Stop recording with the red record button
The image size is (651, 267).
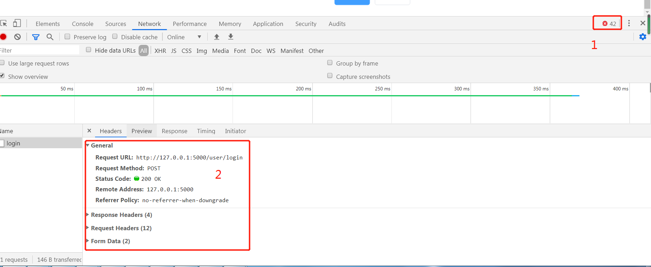[x=4, y=37]
